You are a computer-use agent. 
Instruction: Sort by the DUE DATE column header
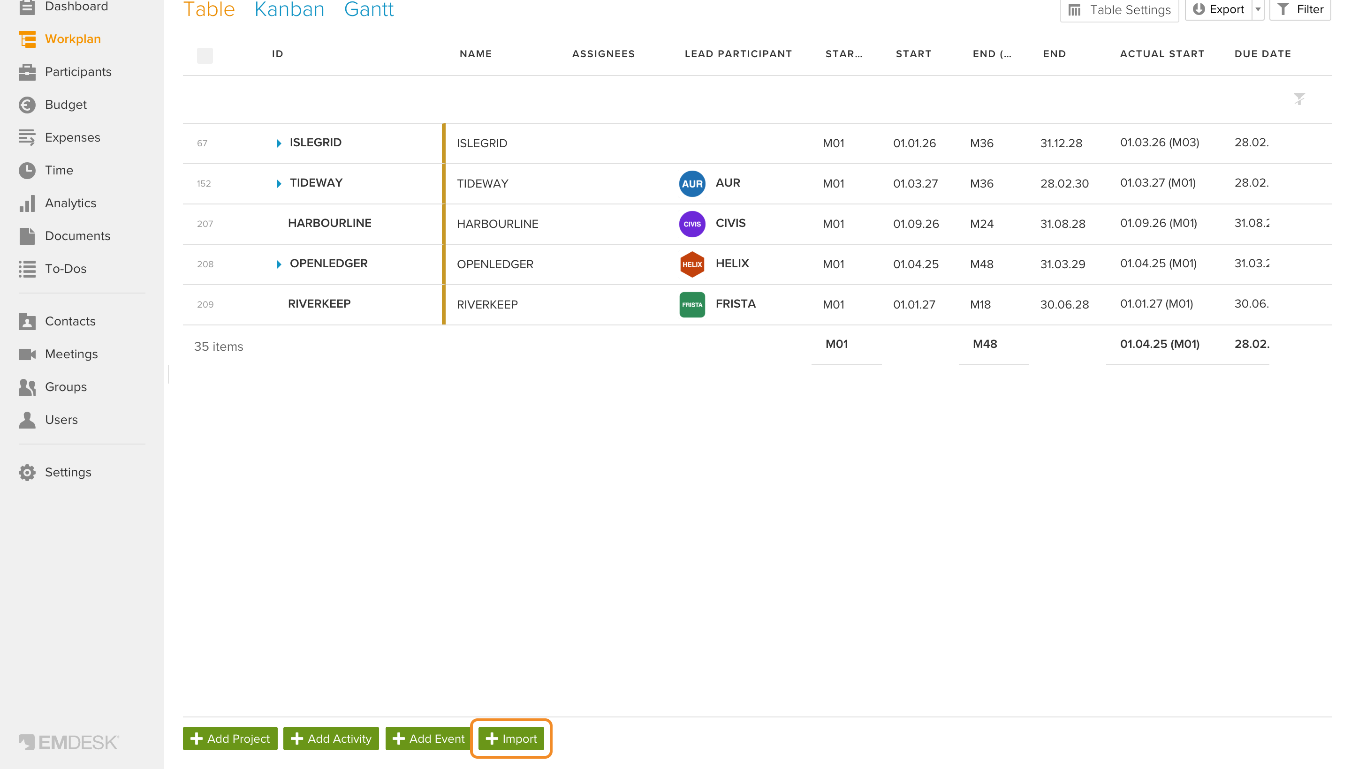coord(1262,54)
